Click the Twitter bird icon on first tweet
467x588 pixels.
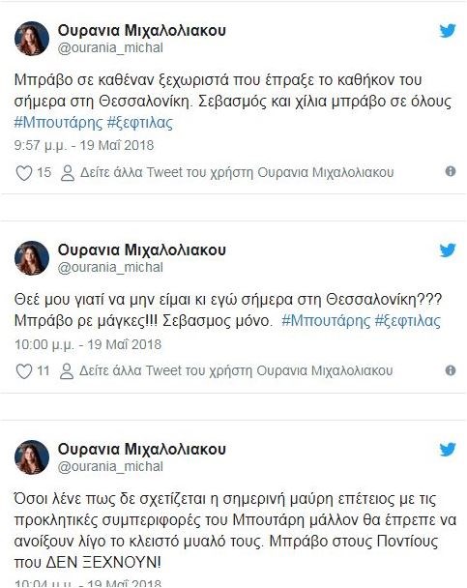coord(448,31)
